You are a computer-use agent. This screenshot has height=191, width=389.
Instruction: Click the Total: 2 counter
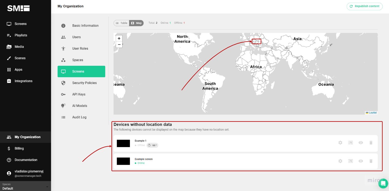(153, 23)
